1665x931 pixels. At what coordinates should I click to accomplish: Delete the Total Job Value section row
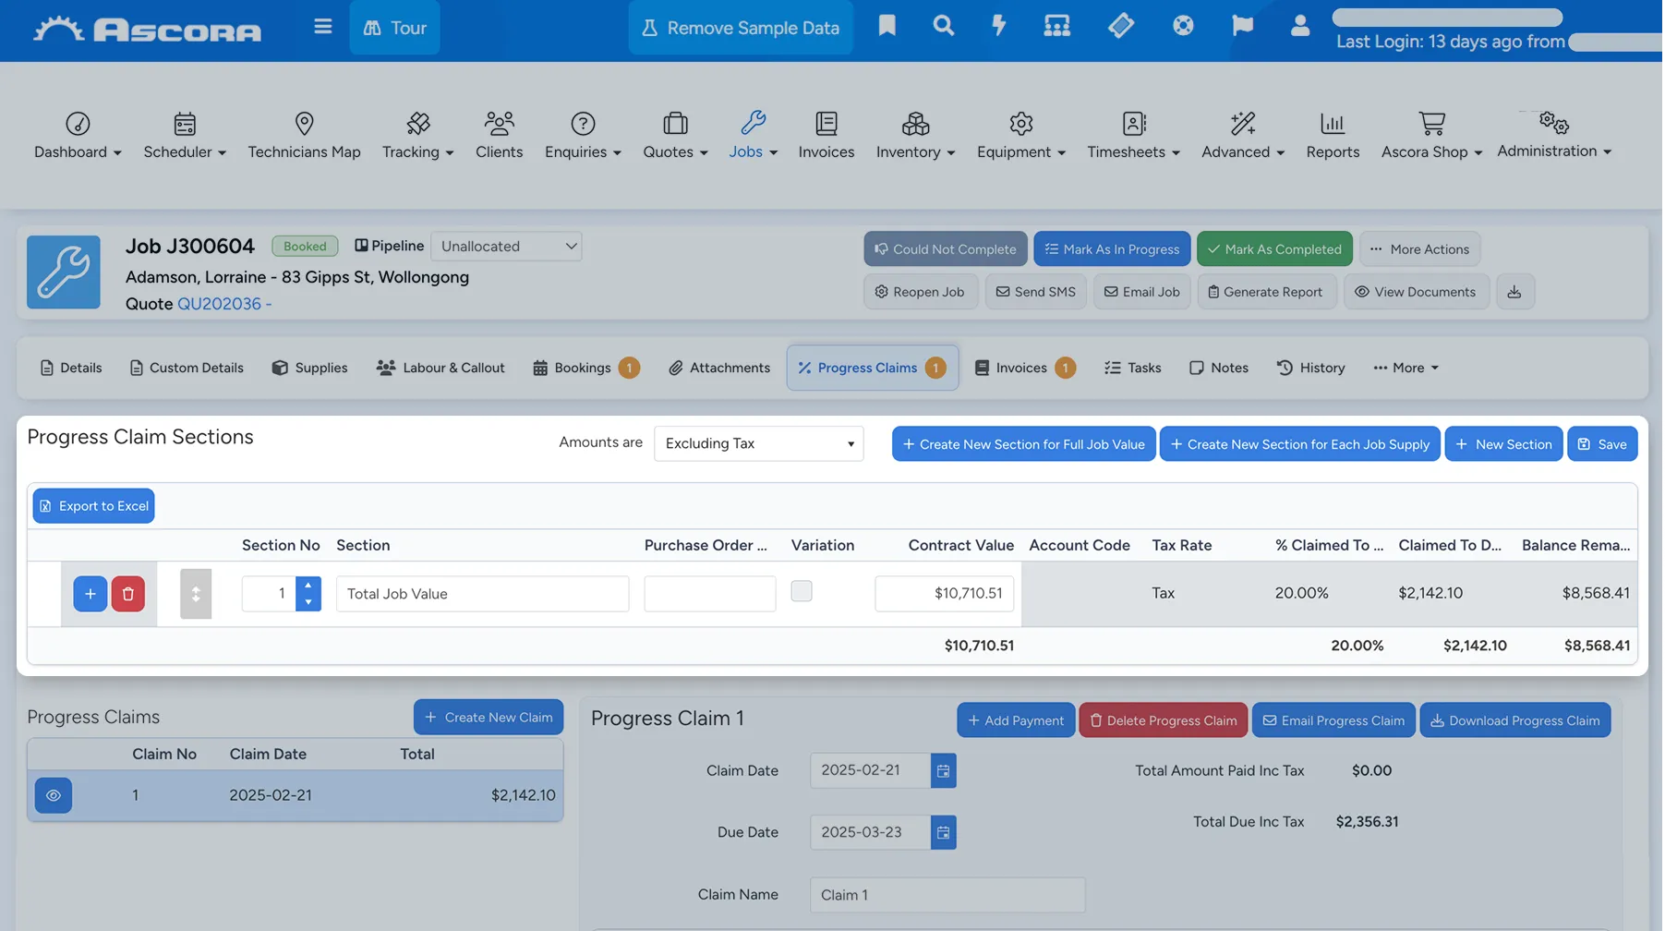[128, 594]
